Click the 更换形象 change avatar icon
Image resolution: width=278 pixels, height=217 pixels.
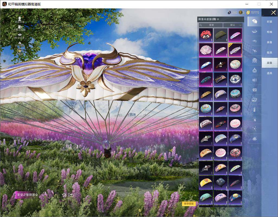20,18
